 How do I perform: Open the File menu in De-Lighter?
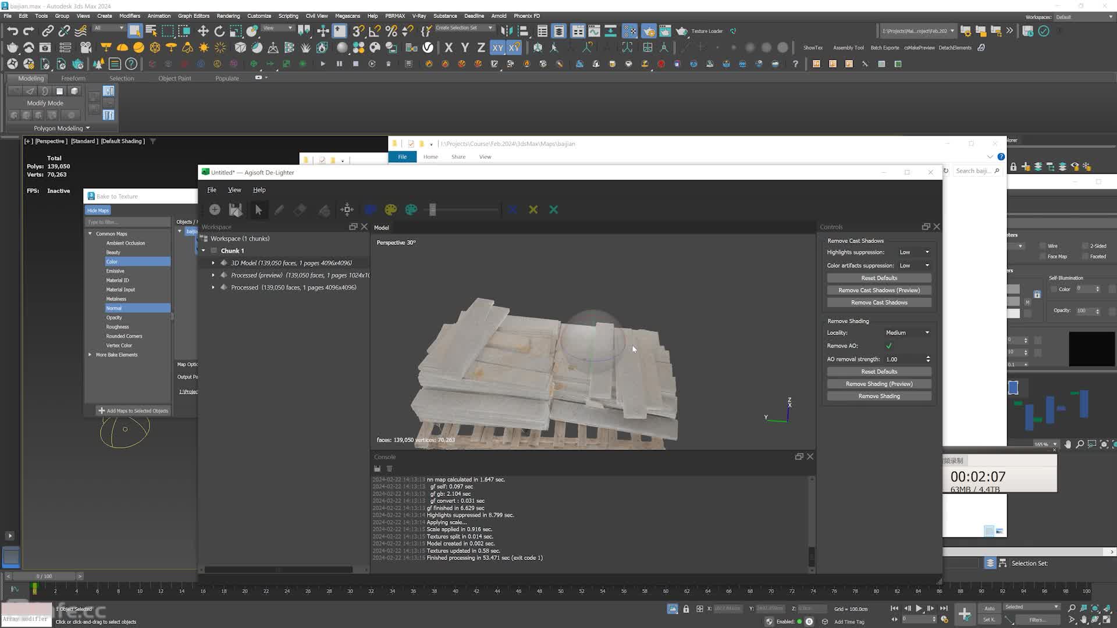(212, 190)
